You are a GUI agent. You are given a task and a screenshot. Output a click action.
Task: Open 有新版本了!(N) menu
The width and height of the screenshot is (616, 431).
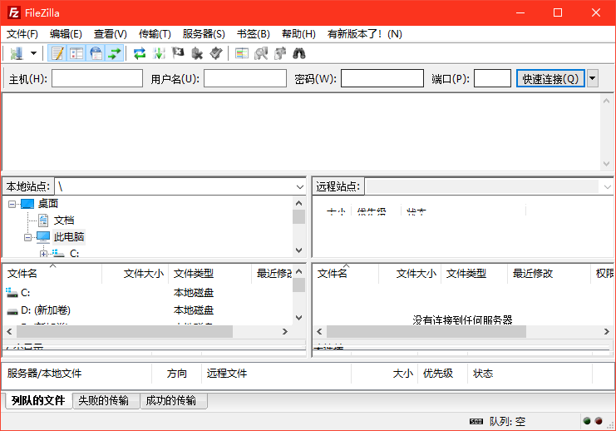click(365, 34)
